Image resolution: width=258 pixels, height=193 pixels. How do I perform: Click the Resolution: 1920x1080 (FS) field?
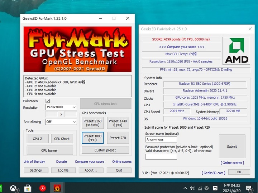(x=181, y=62)
